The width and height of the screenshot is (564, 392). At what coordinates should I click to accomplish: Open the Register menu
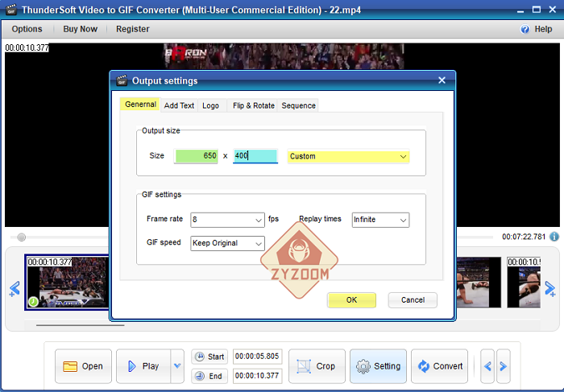pos(133,29)
